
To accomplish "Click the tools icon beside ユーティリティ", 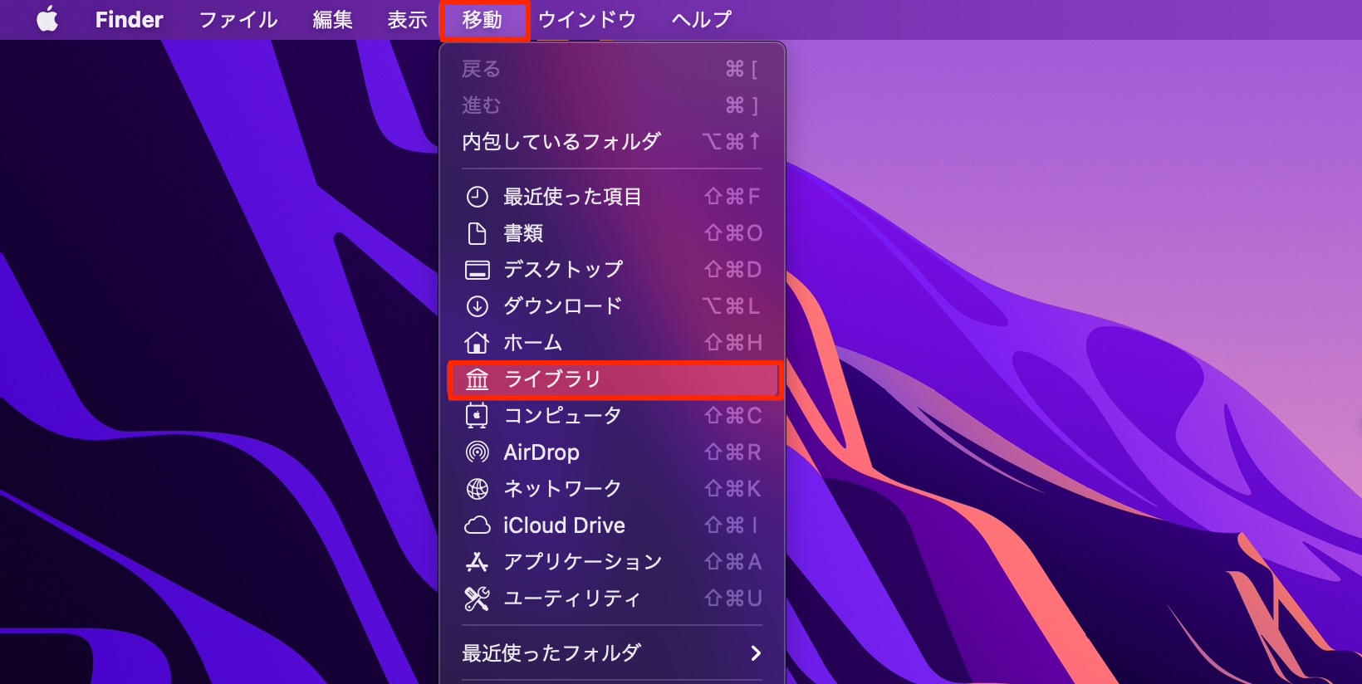I will 477,598.
